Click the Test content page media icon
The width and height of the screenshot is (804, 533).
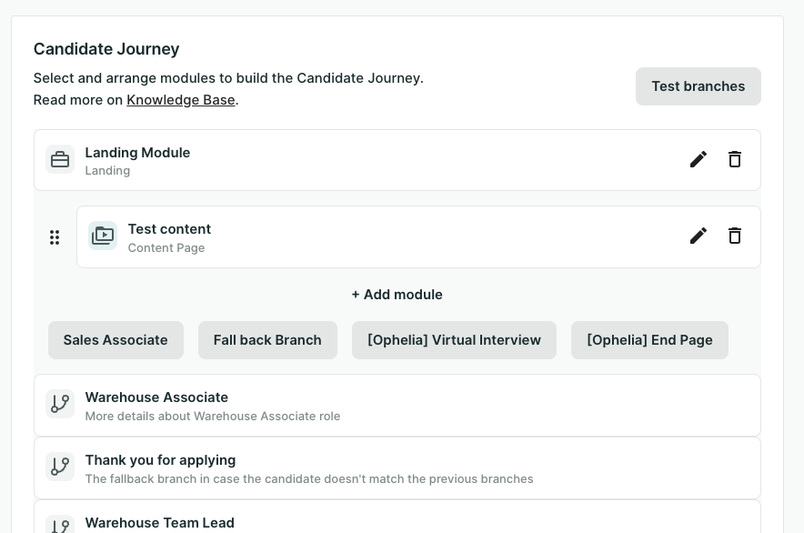pos(103,236)
